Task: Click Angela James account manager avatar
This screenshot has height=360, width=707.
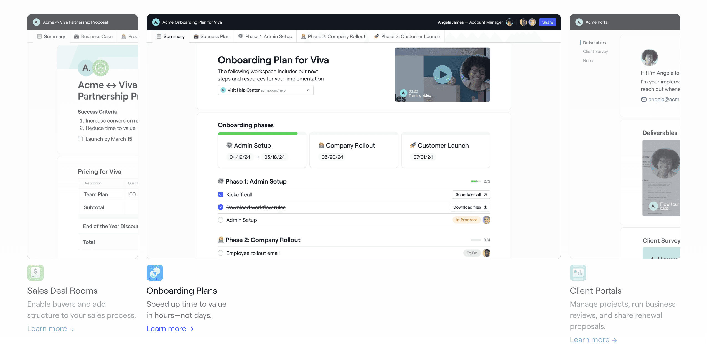Action: tap(509, 22)
